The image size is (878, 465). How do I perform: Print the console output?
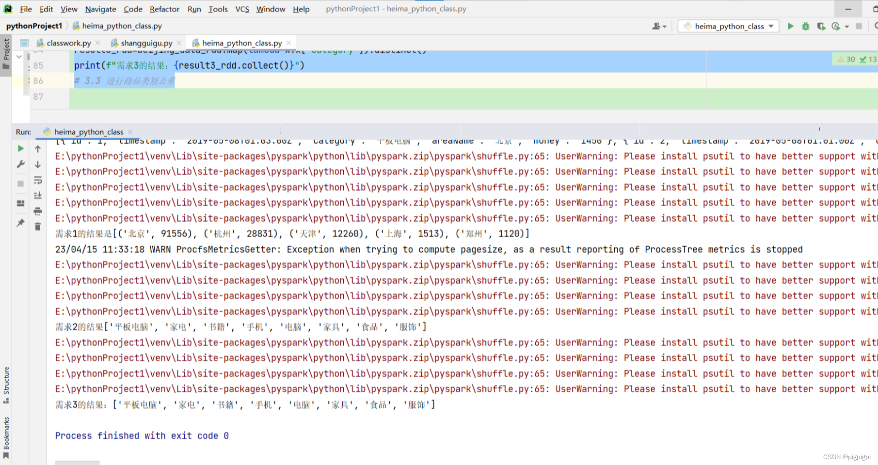click(x=38, y=211)
